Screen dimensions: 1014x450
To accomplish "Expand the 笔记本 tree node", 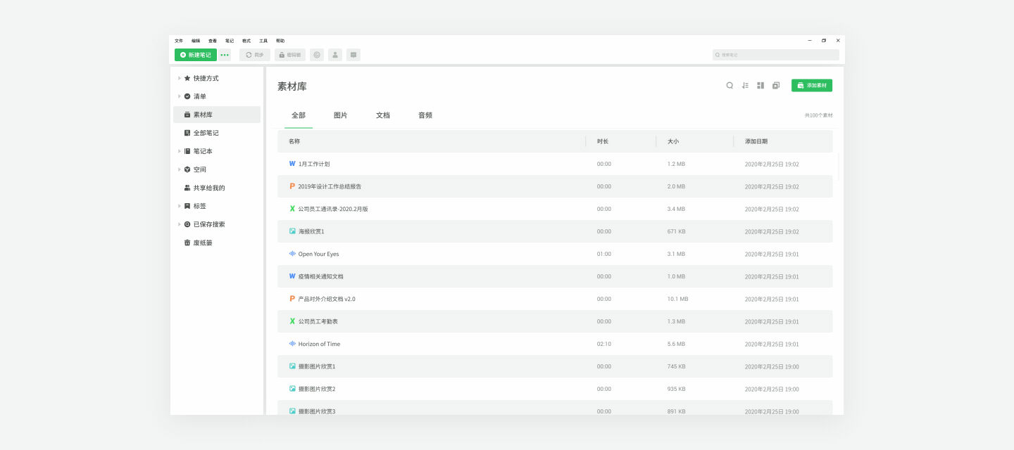I will pyautogui.click(x=180, y=151).
